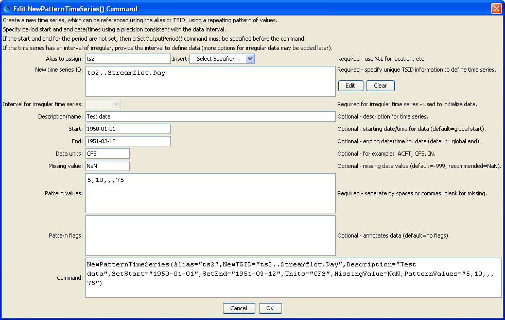Open the Select Specifier insert dropdown
This screenshot has height=320, width=505.
click(222, 59)
